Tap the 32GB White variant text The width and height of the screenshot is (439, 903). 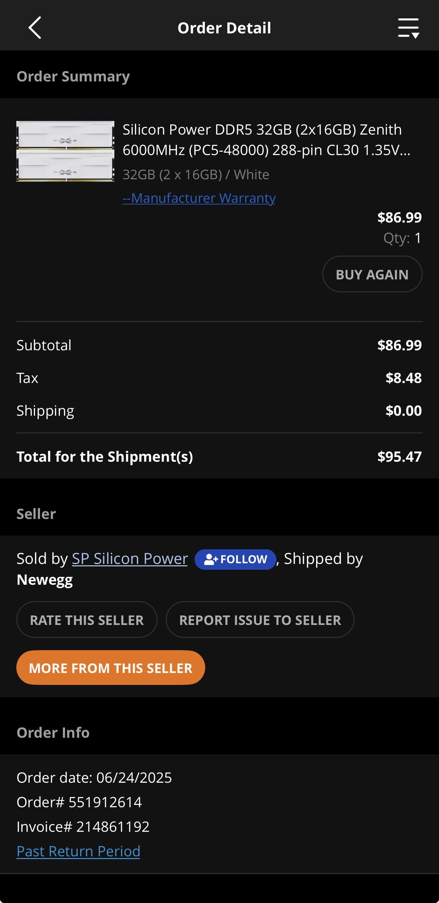click(x=196, y=174)
